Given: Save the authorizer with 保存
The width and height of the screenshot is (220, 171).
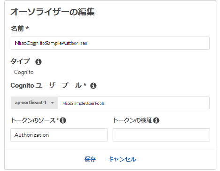Looking at the screenshot, I should pos(90,159).
